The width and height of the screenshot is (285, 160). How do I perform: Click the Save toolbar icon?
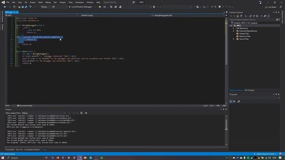23,7
